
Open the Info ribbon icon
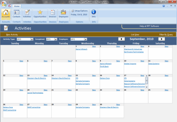pos(94,13)
